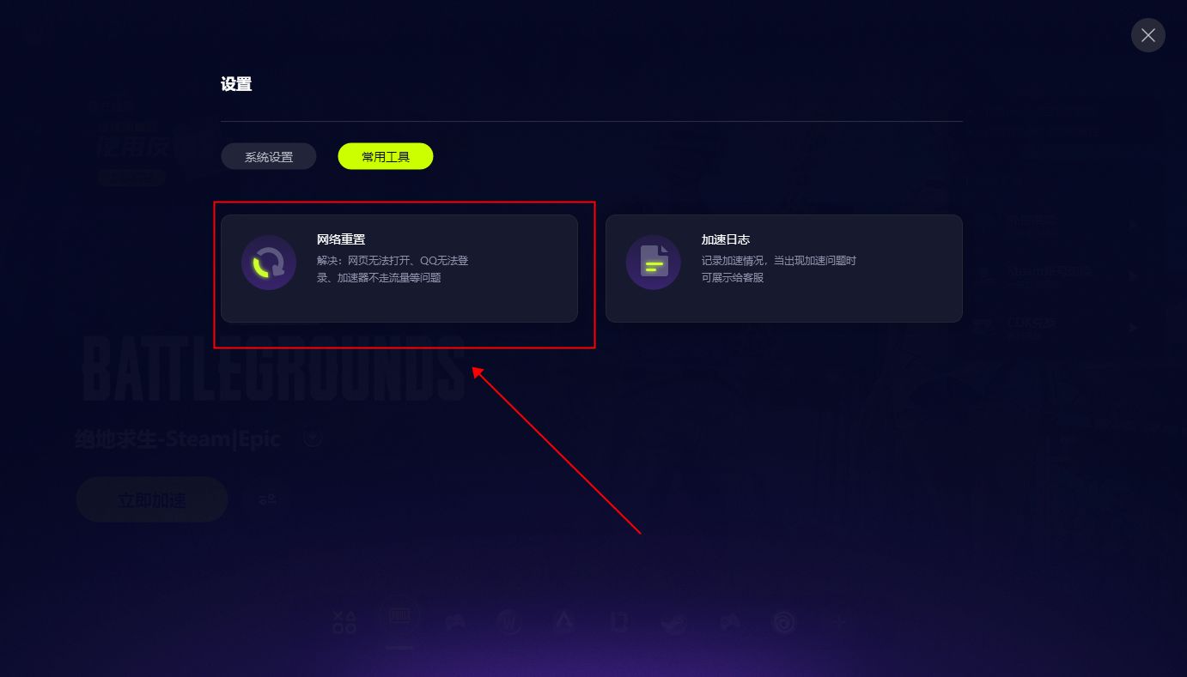The image size is (1187, 677).
Task: Click the dimmed 立即加速 button
Action: [152, 499]
